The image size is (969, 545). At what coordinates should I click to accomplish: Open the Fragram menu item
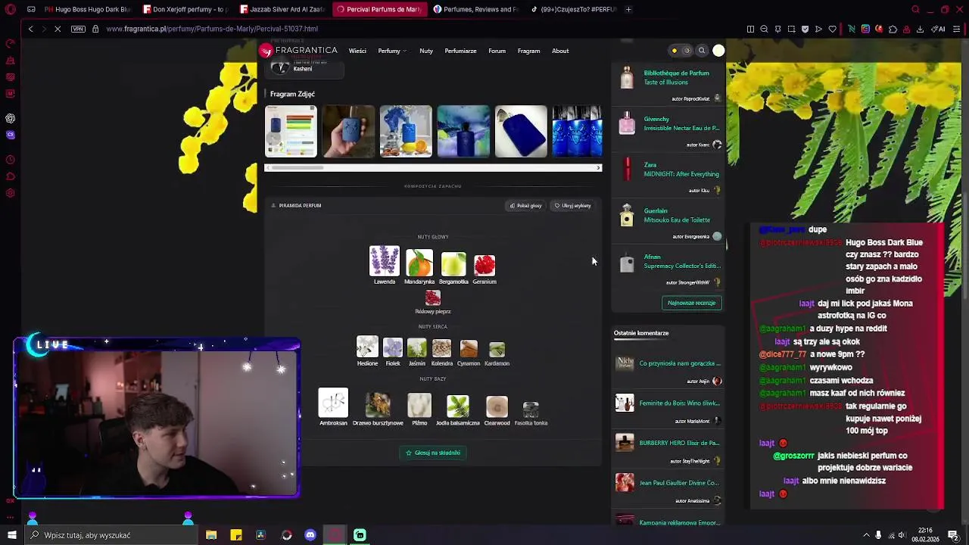[528, 51]
